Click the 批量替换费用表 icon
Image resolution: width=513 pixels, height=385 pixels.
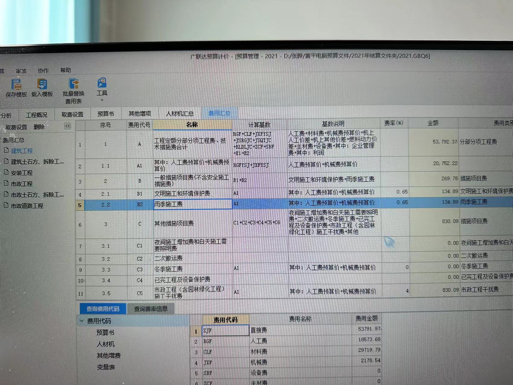click(74, 84)
